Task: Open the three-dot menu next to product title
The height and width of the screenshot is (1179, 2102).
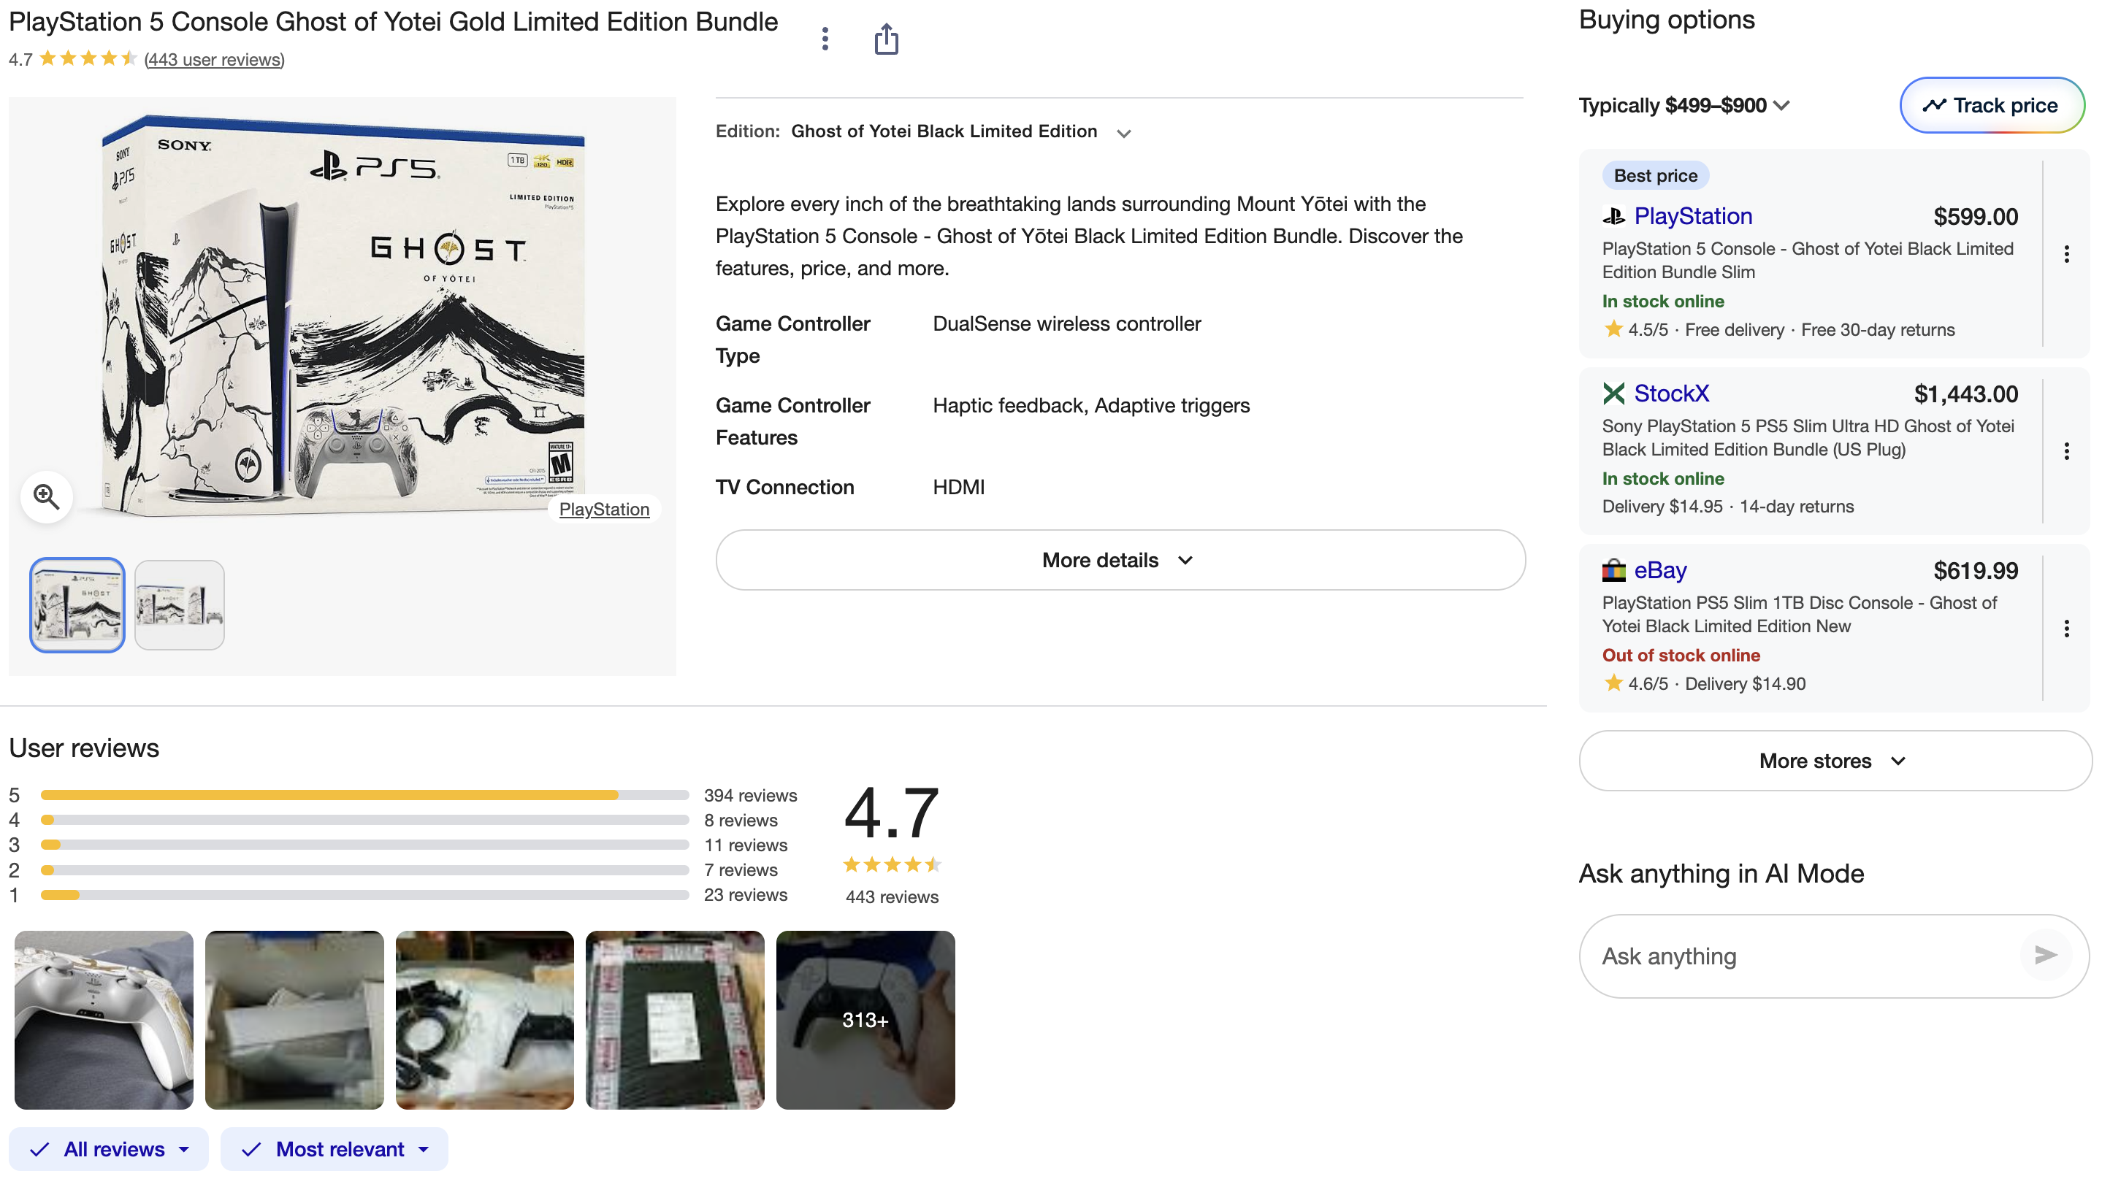Action: point(825,39)
